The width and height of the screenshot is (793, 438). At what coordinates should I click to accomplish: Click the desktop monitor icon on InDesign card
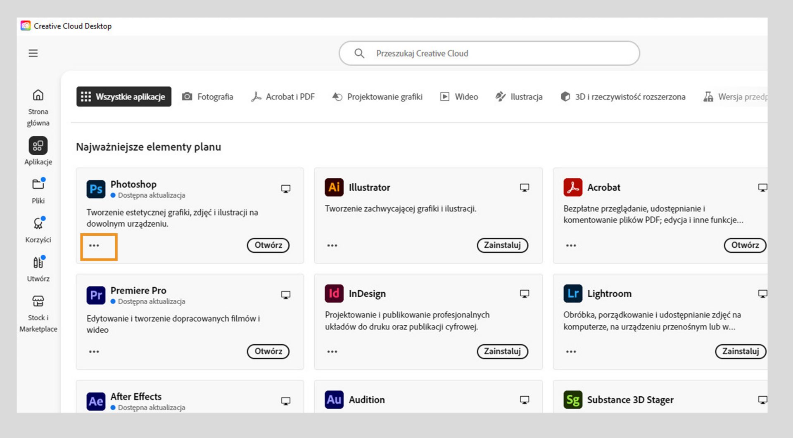click(x=524, y=294)
